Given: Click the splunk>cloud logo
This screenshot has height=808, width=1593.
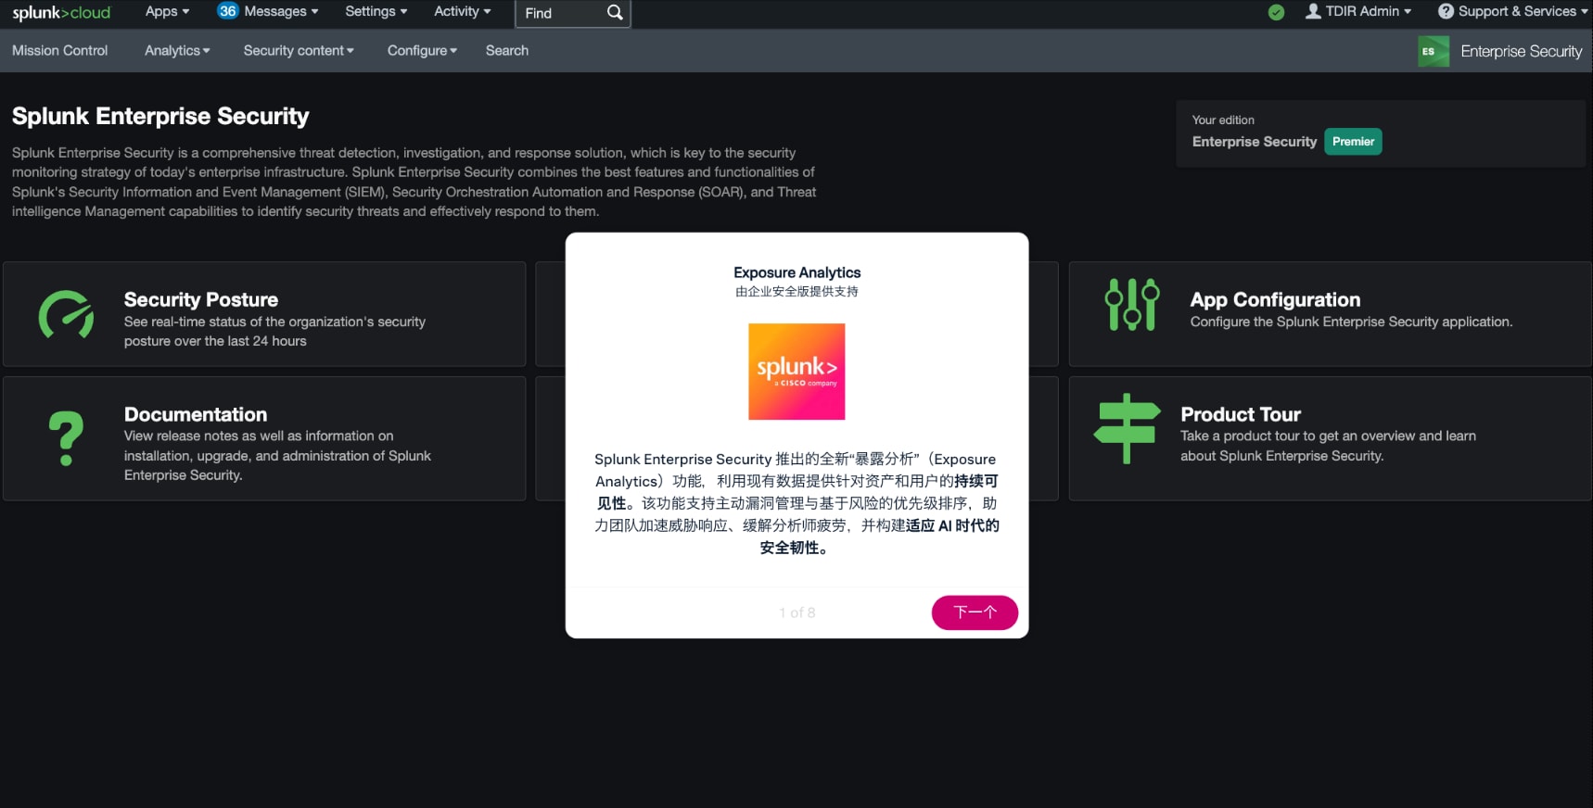Looking at the screenshot, I should (x=61, y=13).
